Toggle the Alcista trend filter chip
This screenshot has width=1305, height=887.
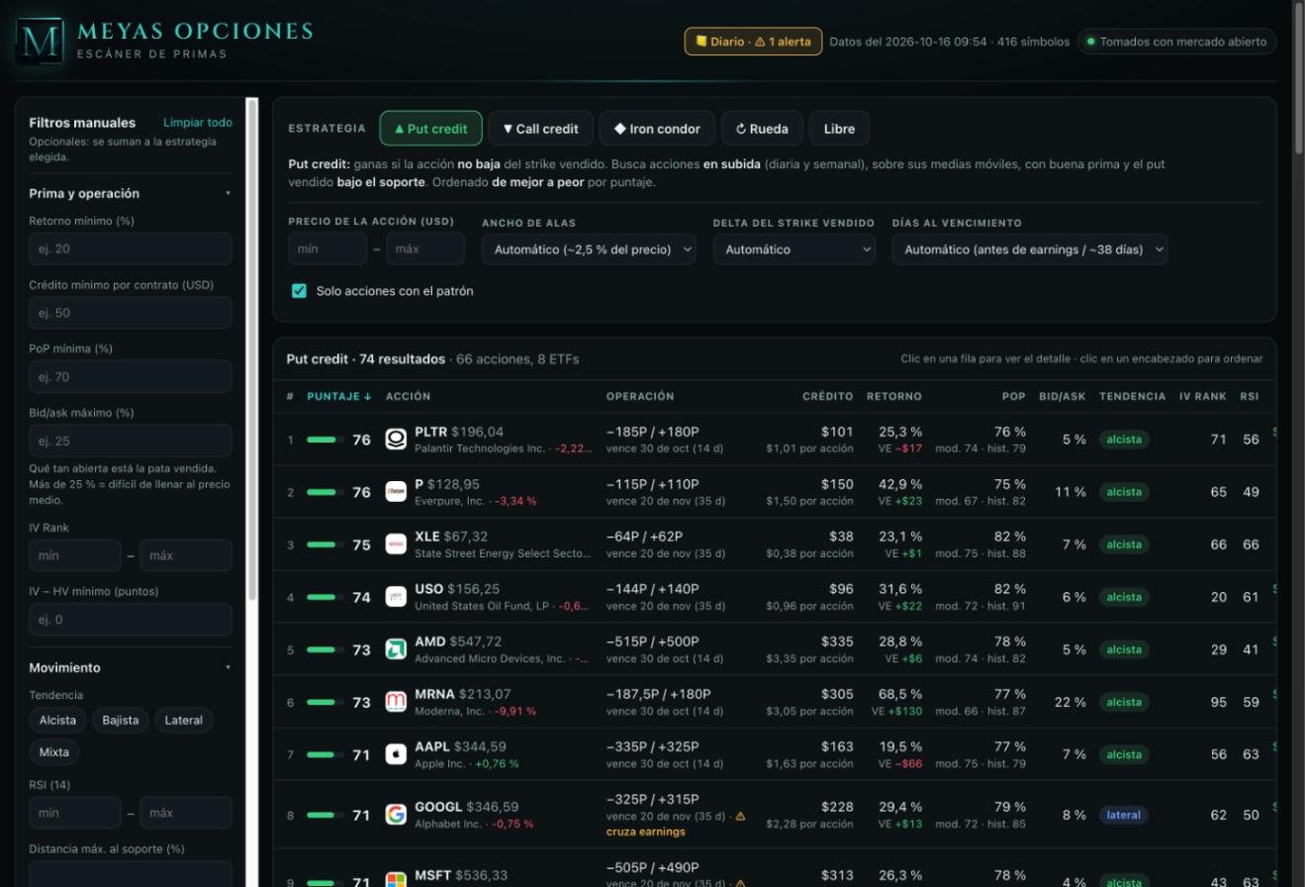[57, 720]
